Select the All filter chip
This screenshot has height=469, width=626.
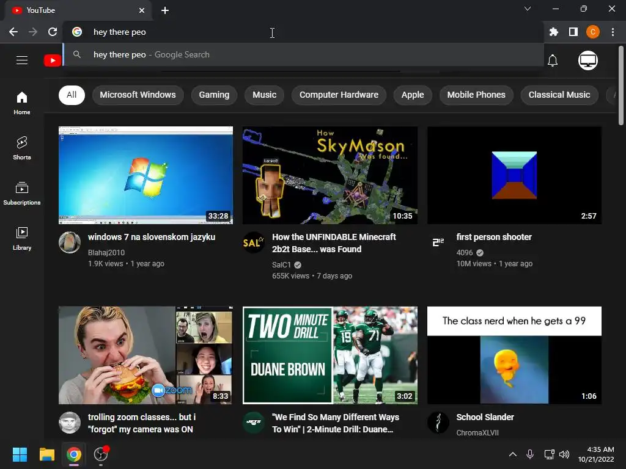72,95
